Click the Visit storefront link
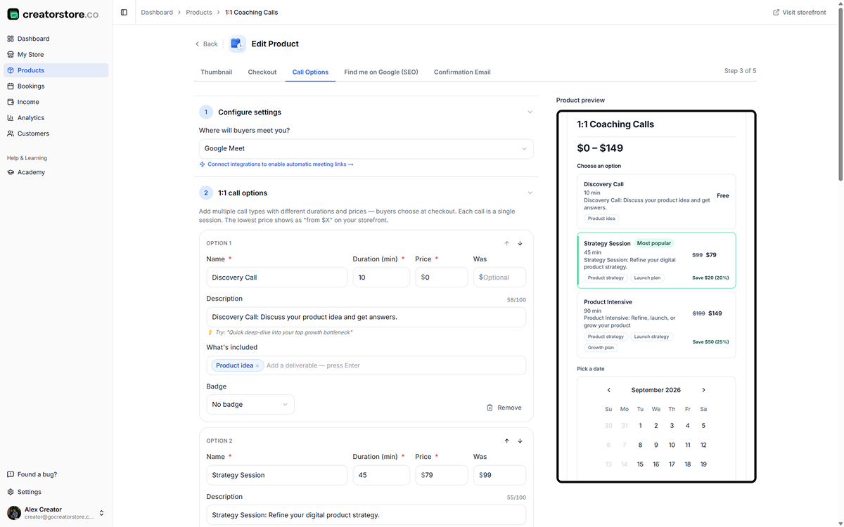Screen dimensions: 844x527 point(799,12)
